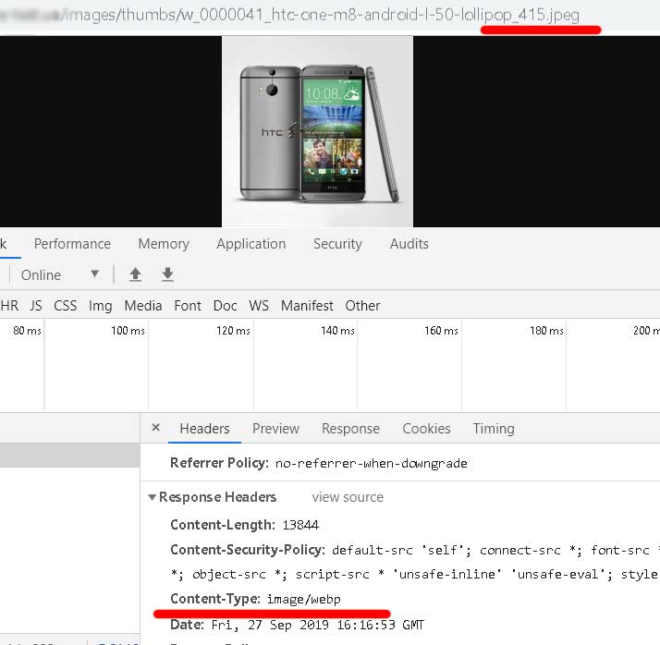The height and width of the screenshot is (645, 660).
Task: Filter requests by WS type
Action: [x=259, y=306]
